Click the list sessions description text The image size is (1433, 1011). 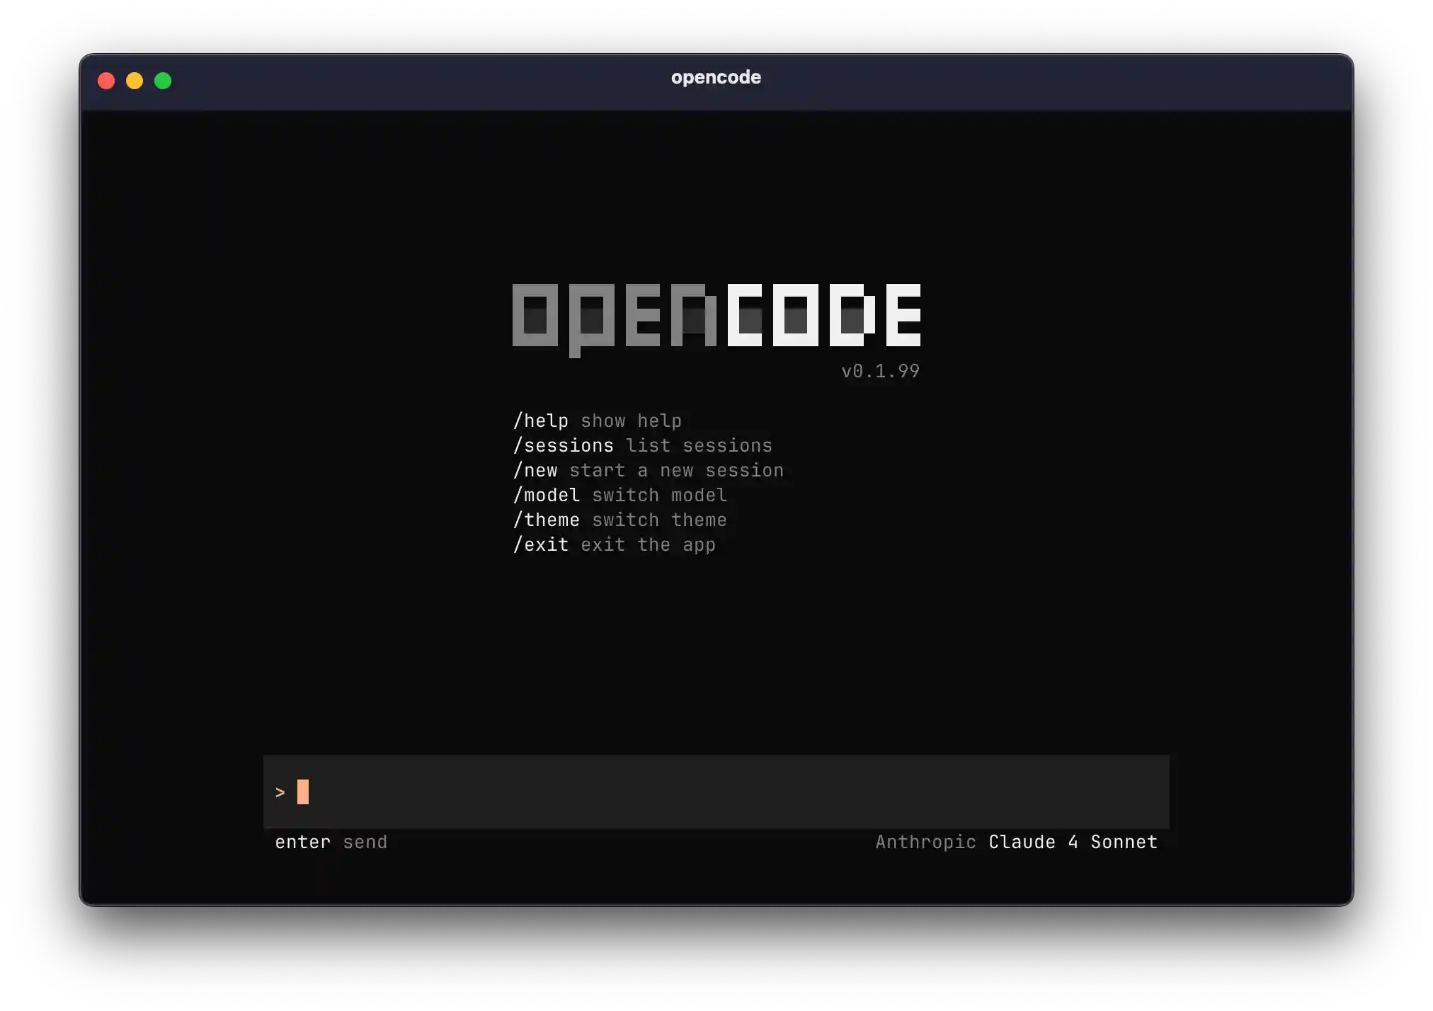click(x=698, y=445)
